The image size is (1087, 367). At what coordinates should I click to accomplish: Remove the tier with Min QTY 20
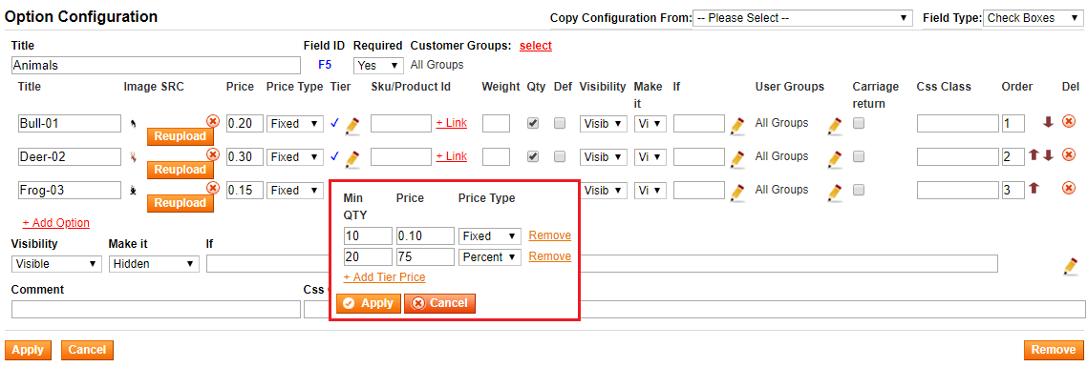550,256
